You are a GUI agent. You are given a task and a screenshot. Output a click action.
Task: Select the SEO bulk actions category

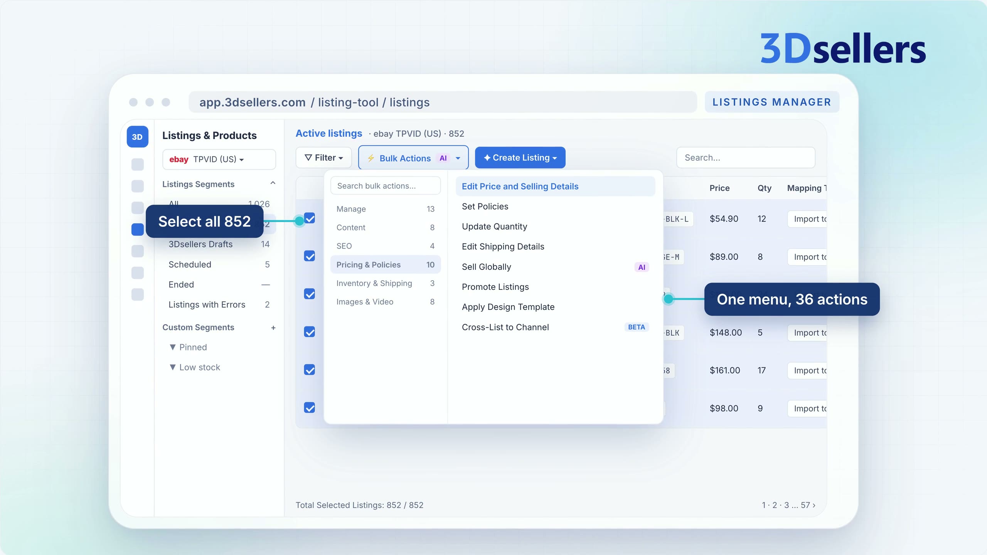click(x=386, y=246)
